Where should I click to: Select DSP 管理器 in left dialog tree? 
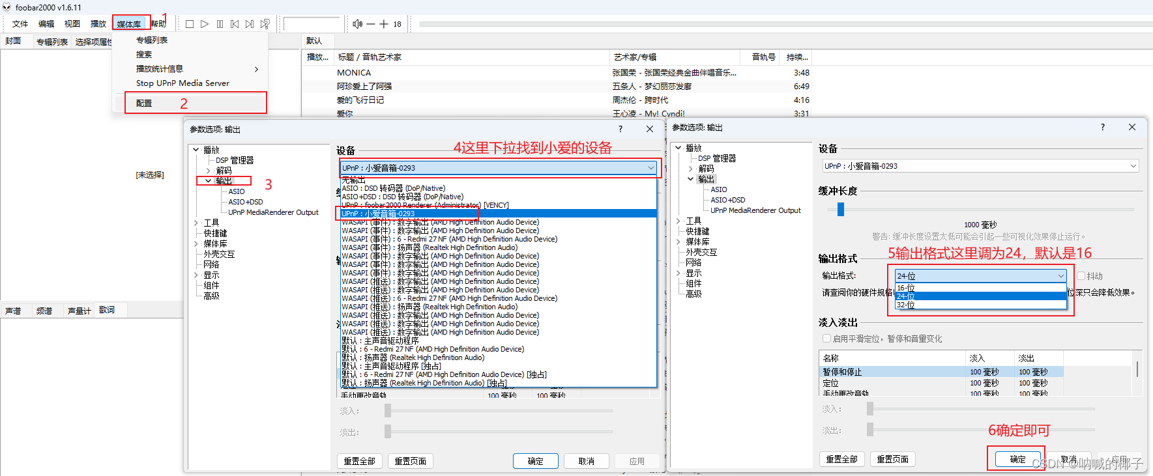pos(235,160)
